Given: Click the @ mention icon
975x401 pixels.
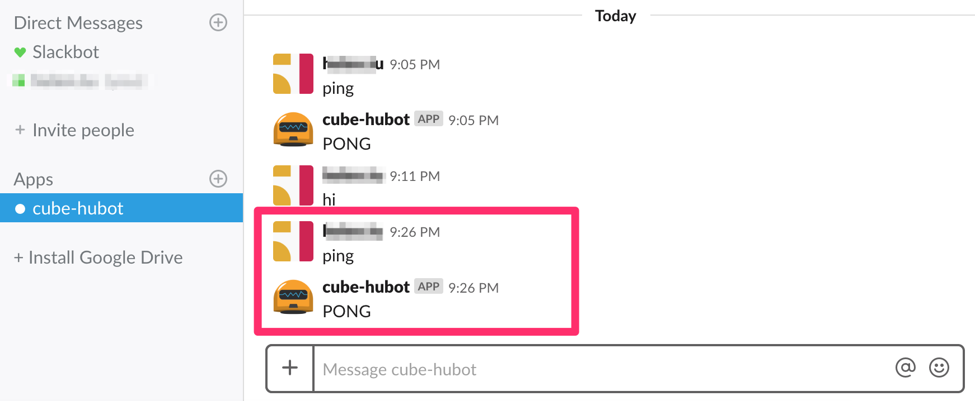Looking at the screenshot, I should tap(905, 367).
